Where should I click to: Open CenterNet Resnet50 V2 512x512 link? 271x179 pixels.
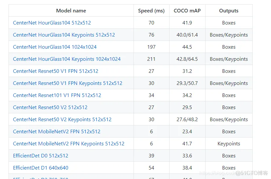click(x=50, y=107)
